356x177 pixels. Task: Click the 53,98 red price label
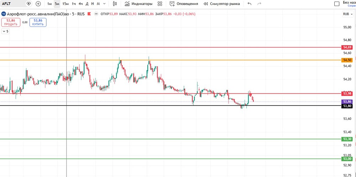(347, 93)
